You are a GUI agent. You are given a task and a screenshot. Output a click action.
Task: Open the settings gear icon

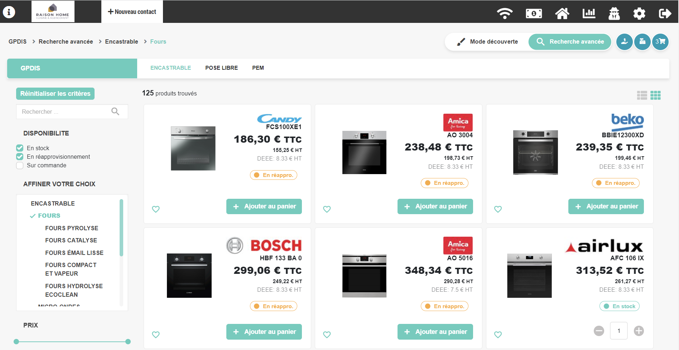(639, 14)
